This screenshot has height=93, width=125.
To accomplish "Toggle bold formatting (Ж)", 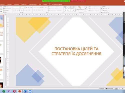I will click(14, 10).
